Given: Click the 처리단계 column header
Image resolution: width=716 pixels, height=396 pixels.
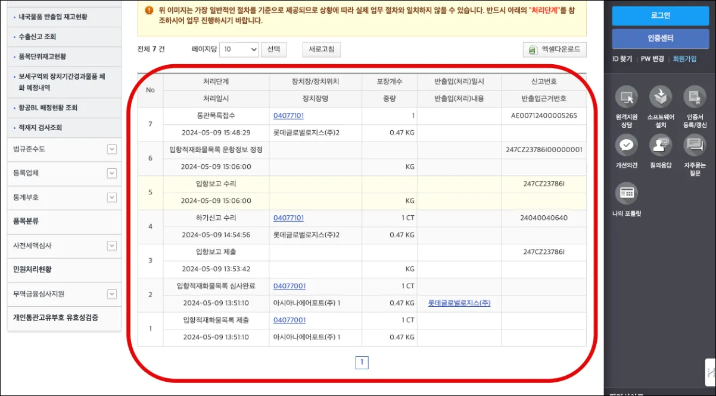Looking at the screenshot, I should click(x=216, y=81).
